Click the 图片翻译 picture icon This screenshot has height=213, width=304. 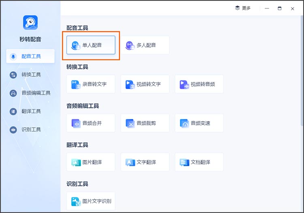pyautogui.click(x=76, y=162)
